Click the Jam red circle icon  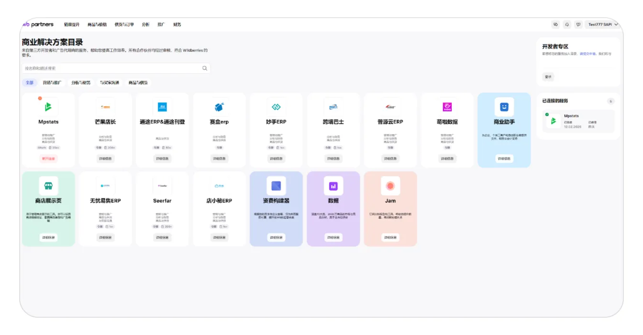390,186
